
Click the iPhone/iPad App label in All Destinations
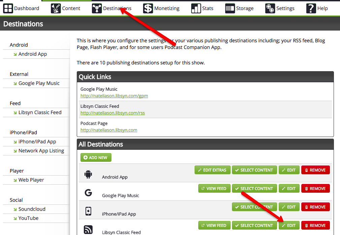[x=119, y=214]
